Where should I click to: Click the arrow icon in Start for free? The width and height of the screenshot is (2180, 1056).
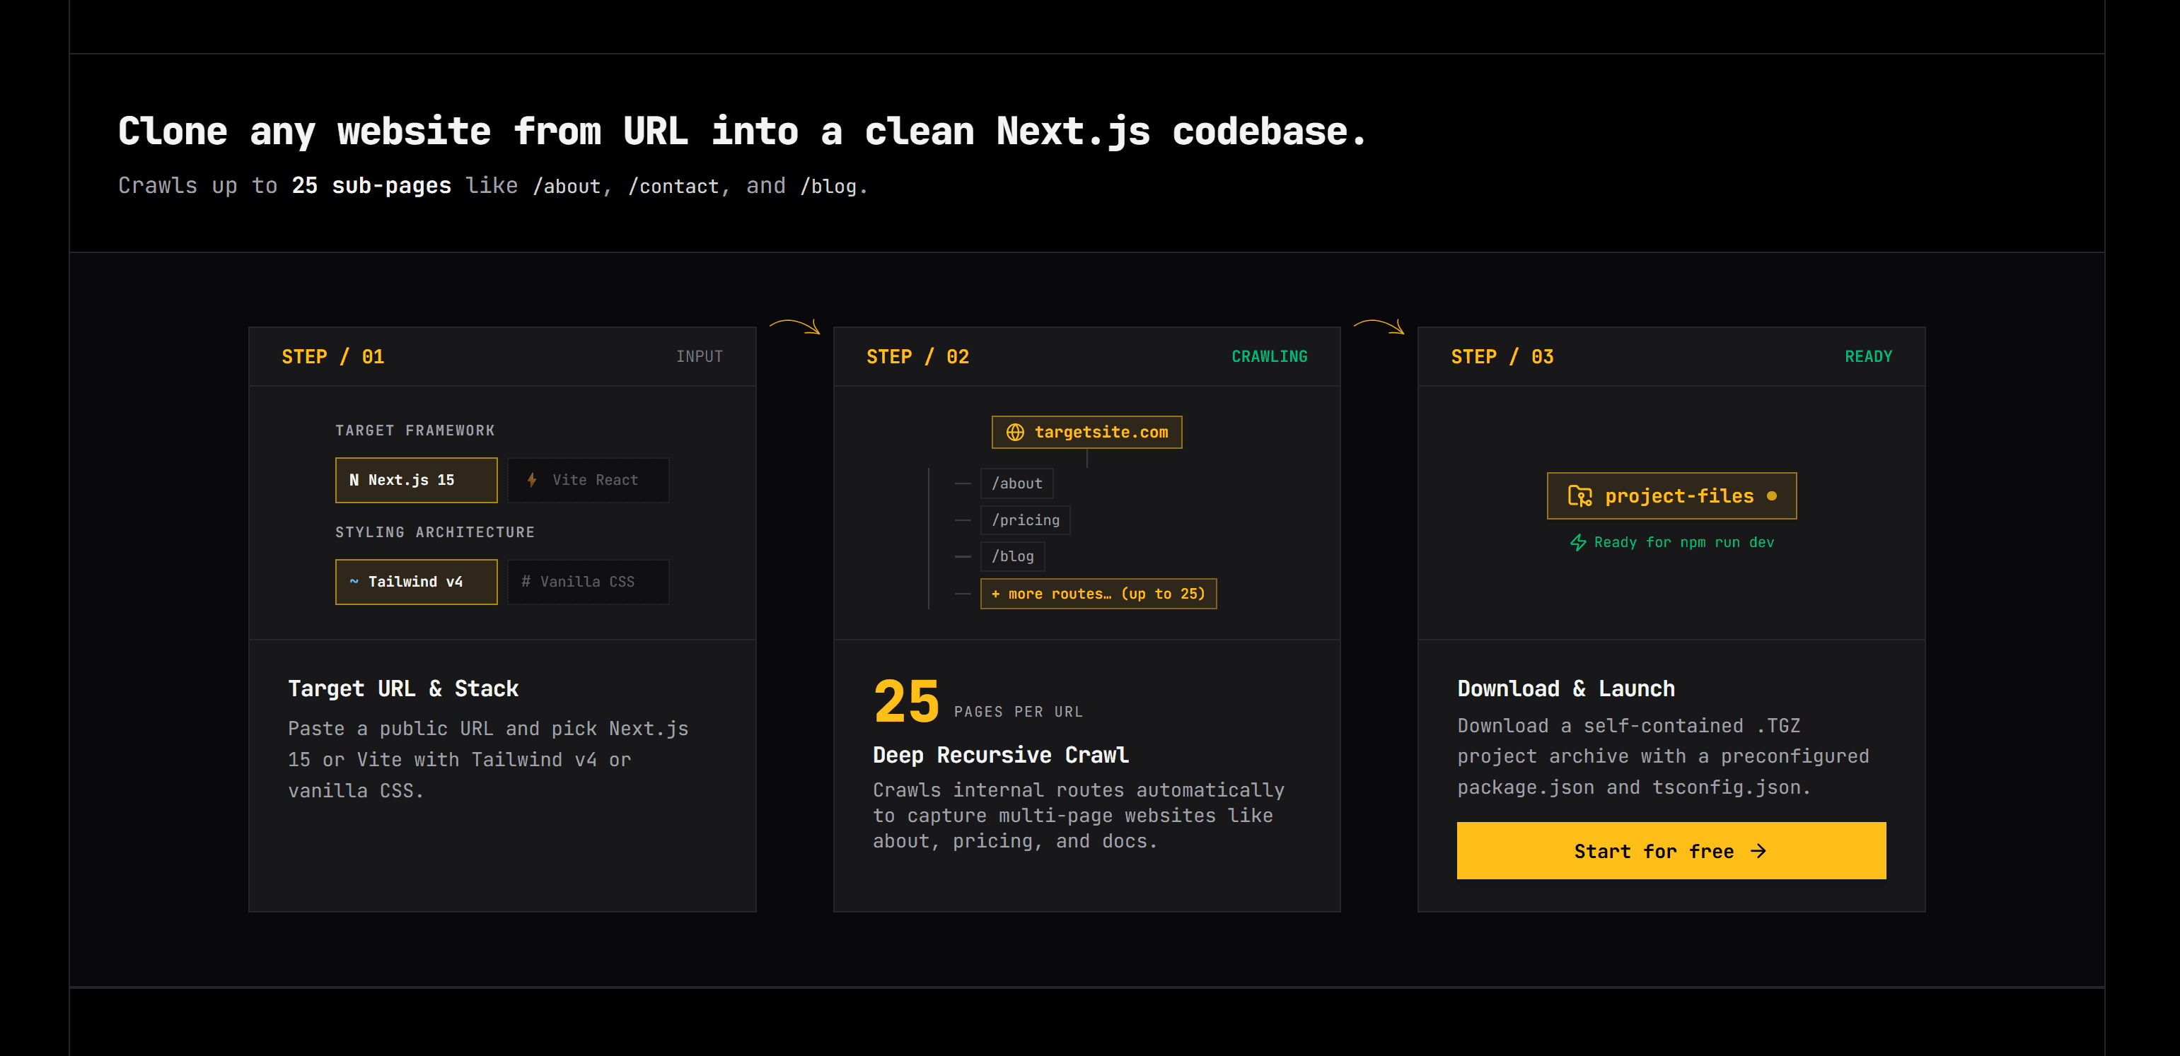(1758, 852)
